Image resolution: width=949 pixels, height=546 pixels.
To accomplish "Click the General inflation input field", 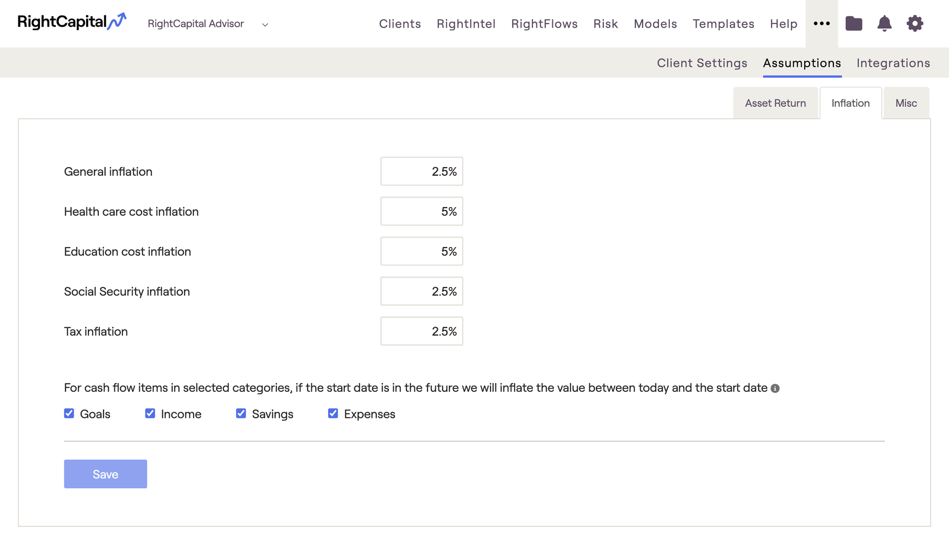I will click(x=422, y=171).
